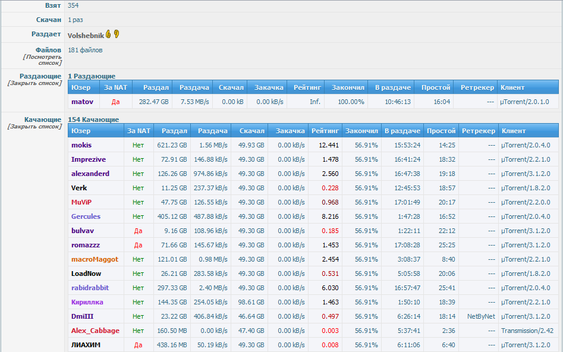Image resolution: width=563 pixels, height=352 pixels.
Task: Open rabidrabbit user profile
Action: tap(90, 288)
